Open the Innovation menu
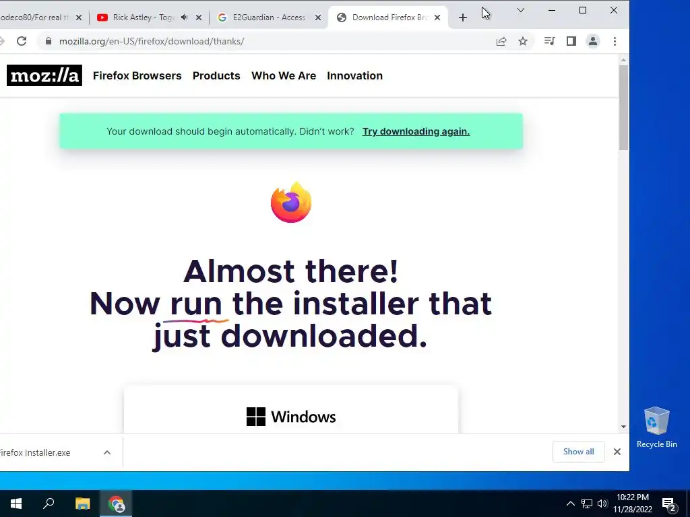Screen dimensions: 690x517 [354, 75]
